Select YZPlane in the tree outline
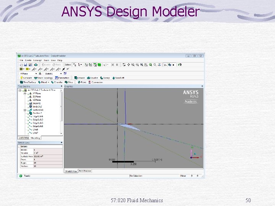This screenshot has height=206, width=275. pyautogui.click(x=37, y=100)
